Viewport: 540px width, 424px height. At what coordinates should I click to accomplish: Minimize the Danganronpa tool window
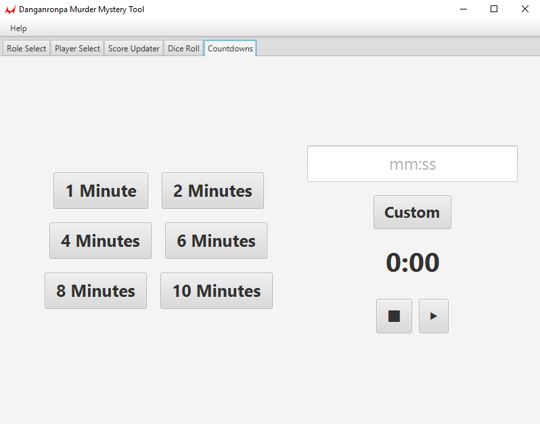(x=464, y=9)
